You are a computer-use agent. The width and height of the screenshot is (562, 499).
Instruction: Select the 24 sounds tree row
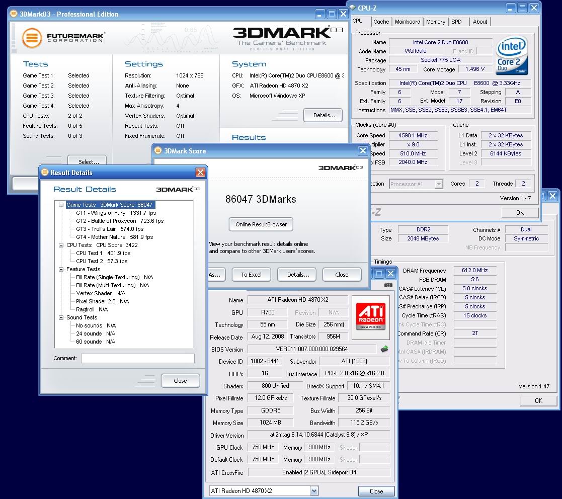pos(96,334)
